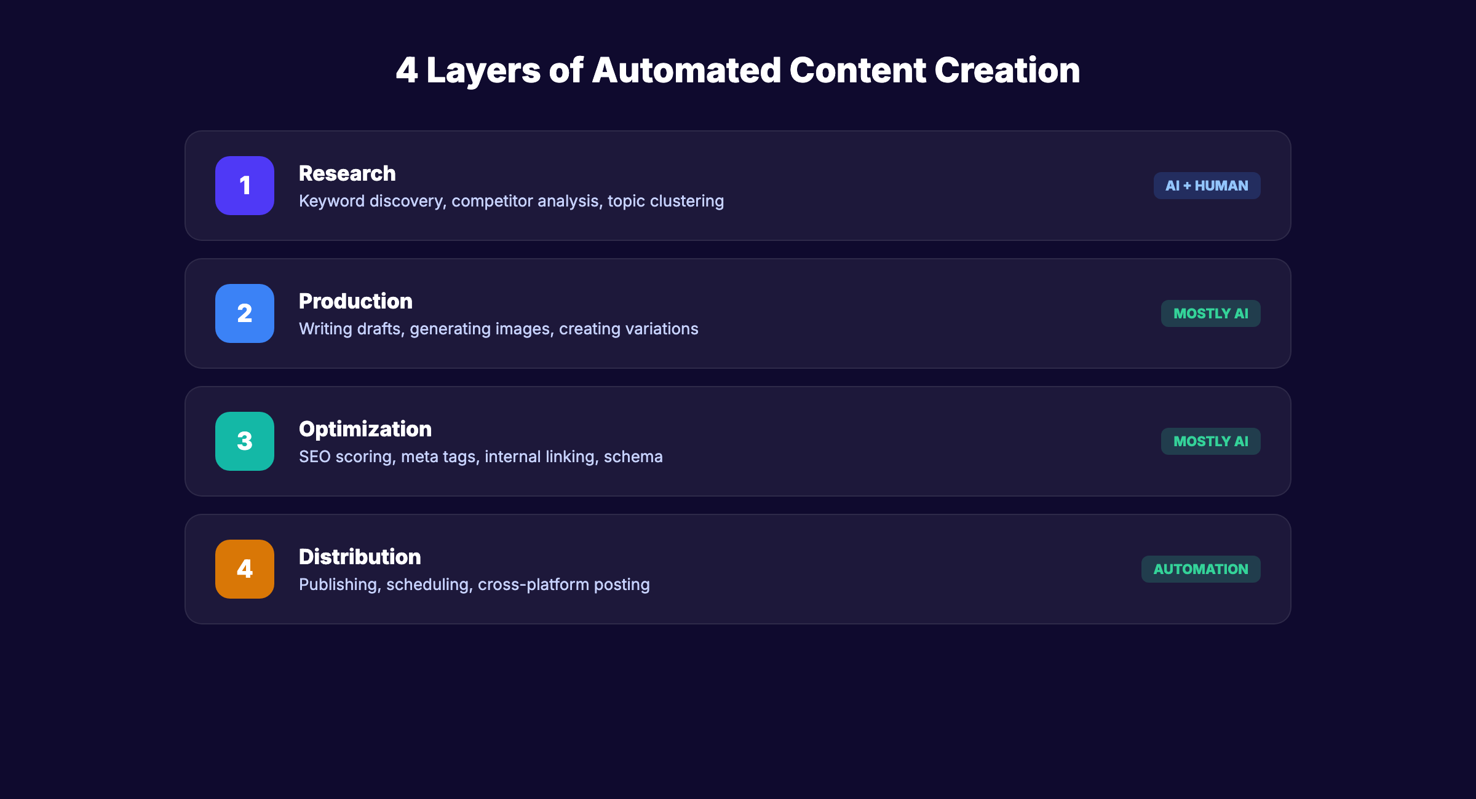This screenshot has width=1476, height=799.
Task: Select the orange number 4 Distribution icon
Action: point(245,569)
